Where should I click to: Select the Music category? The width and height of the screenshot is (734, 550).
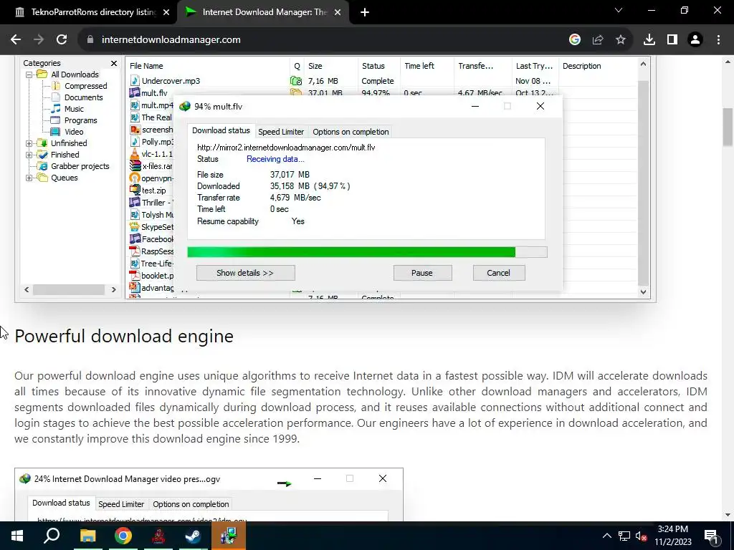[67, 109]
